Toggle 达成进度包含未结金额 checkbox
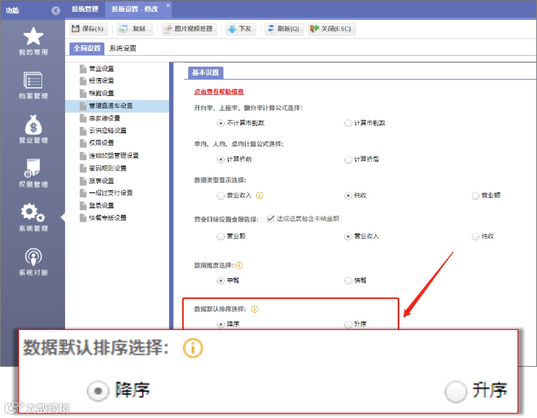 [270, 219]
